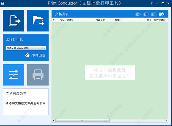Viewport: 172px width, 126px height.
Task: Click the horizontal scrollbar thumb
Action: (82, 121)
